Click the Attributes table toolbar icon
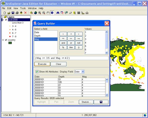Viewport: 148px width, 118px height. point(79,13)
